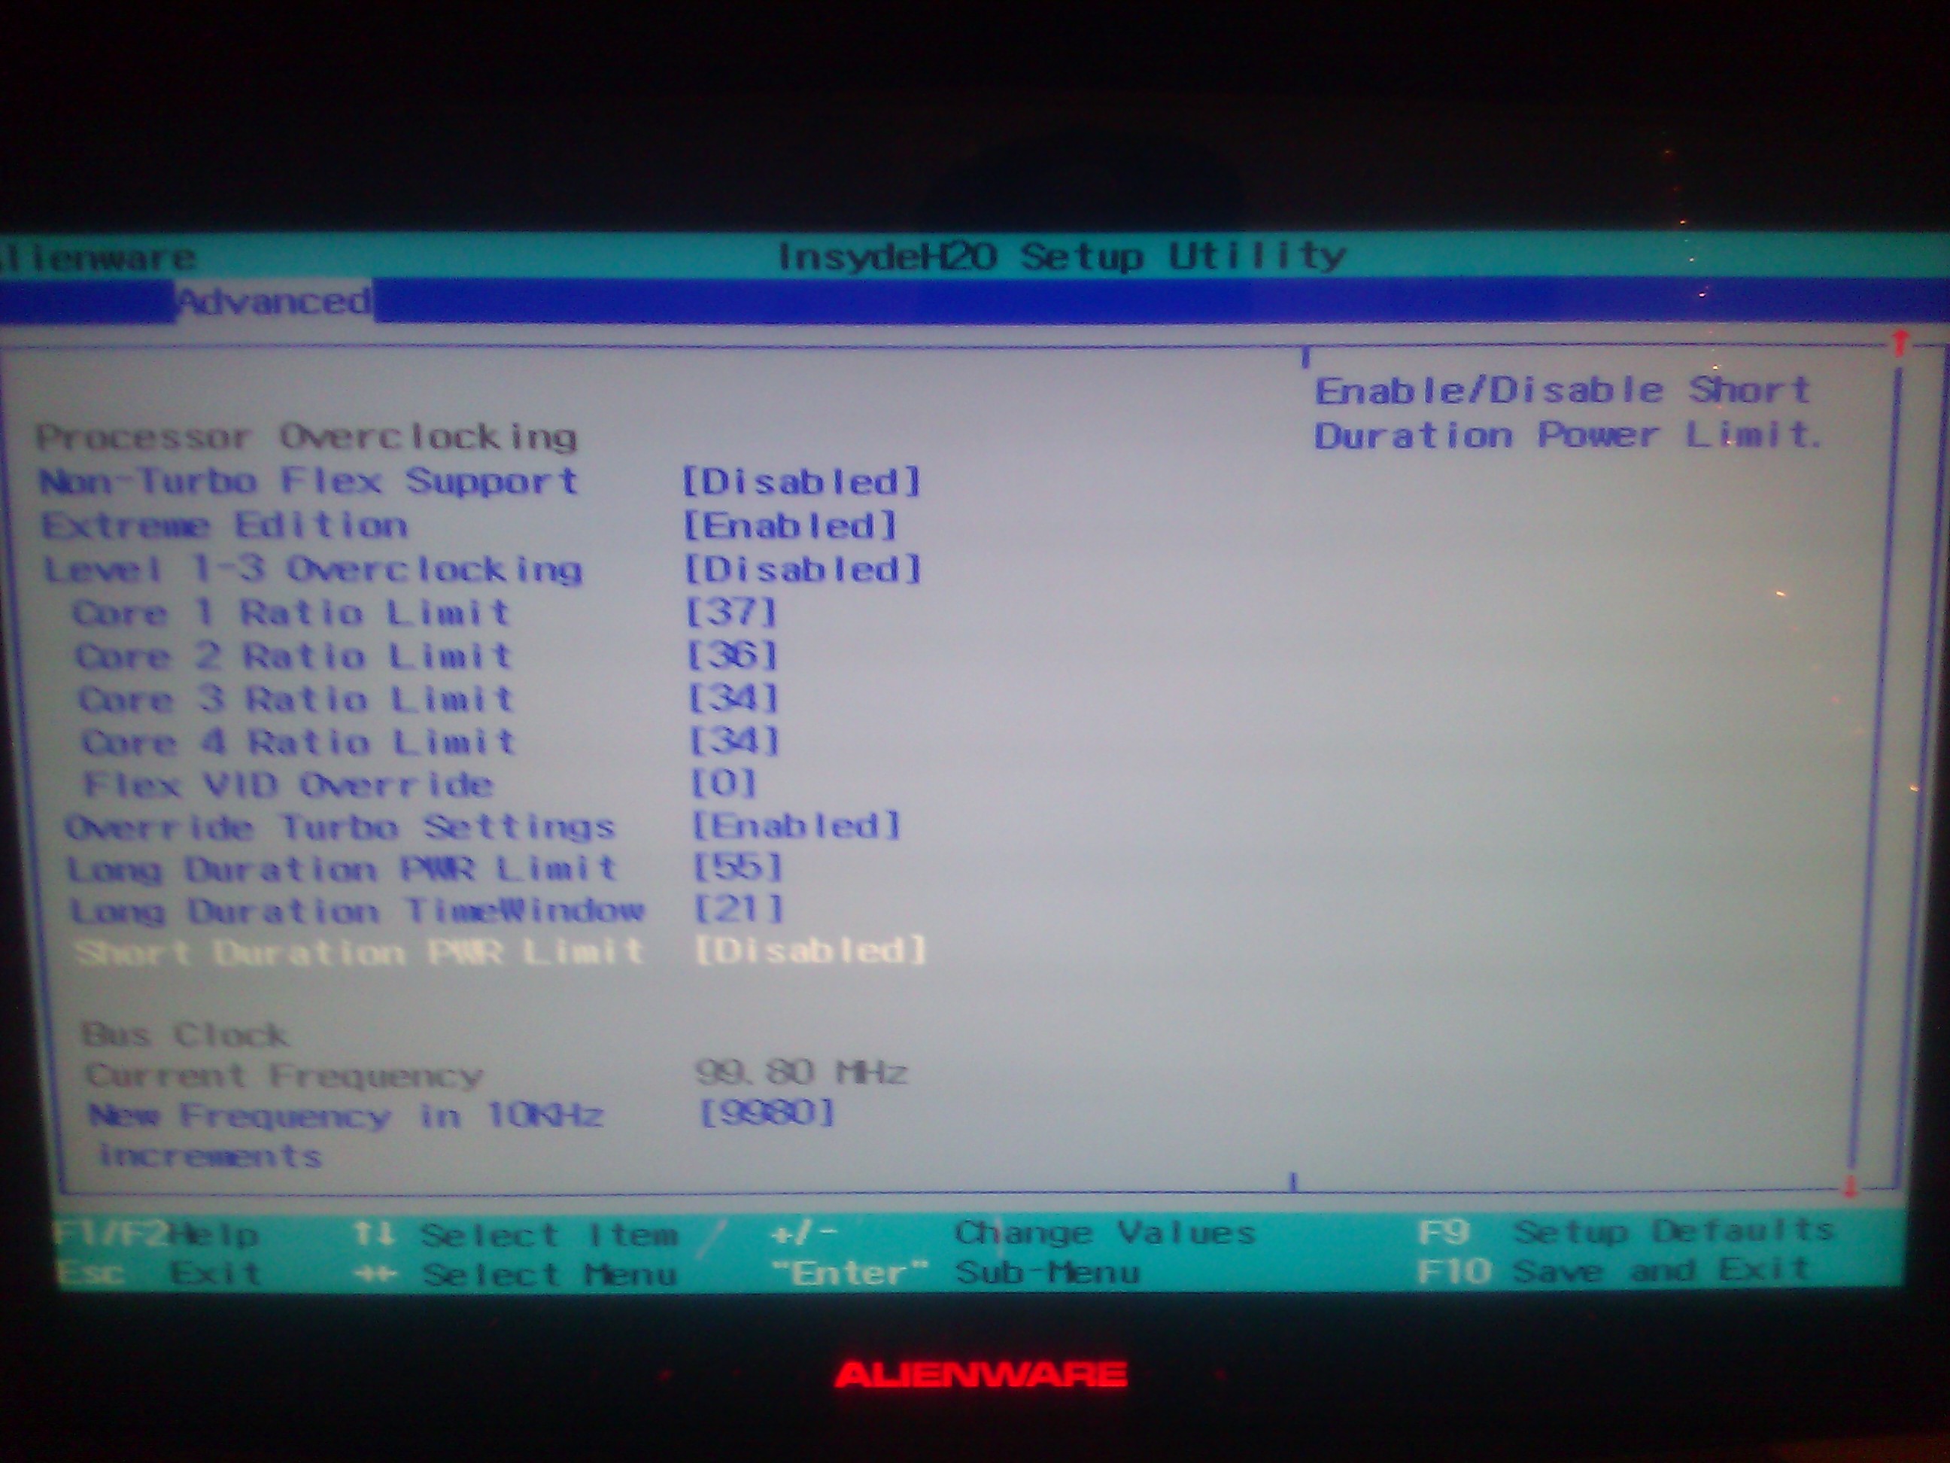Click the Level 1-3 Overclocking label
Image resolution: width=1950 pixels, height=1463 pixels.
pyautogui.click(x=313, y=569)
